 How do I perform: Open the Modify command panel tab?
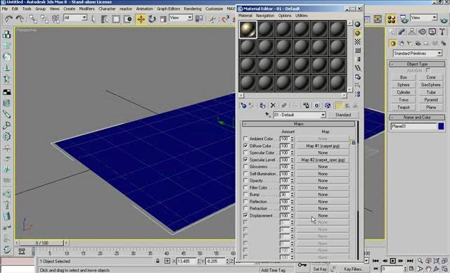[401, 32]
